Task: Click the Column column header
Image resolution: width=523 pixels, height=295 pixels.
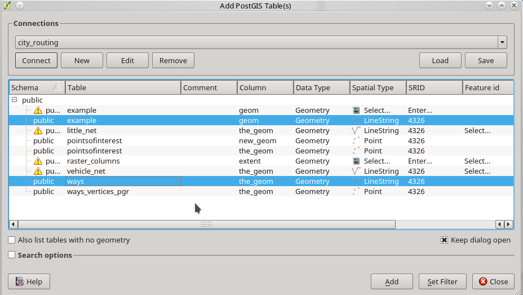Action: pyautogui.click(x=265, y=87)
